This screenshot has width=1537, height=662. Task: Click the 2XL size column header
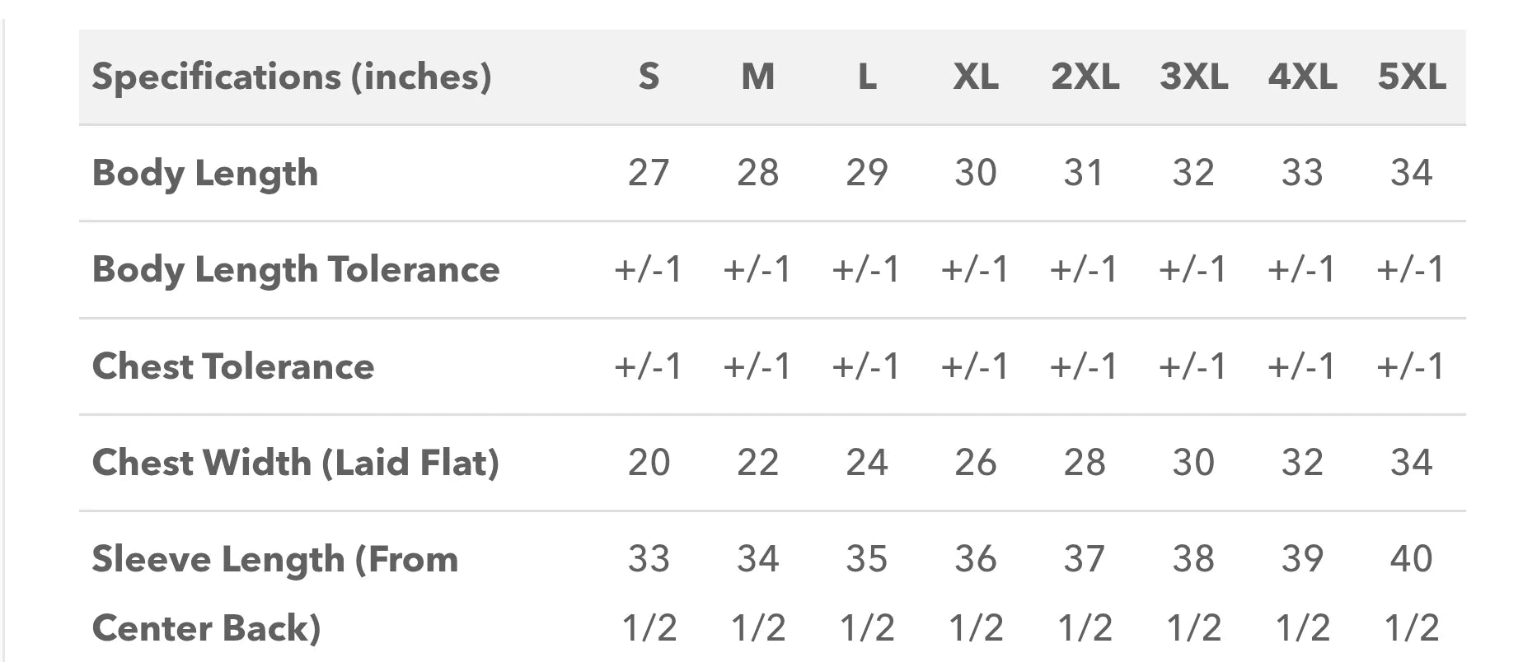(x=1085, y=77)
